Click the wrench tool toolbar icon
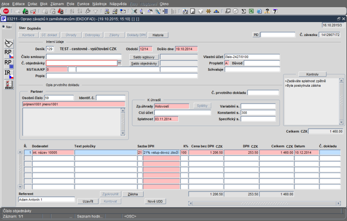 click(88, 11)
